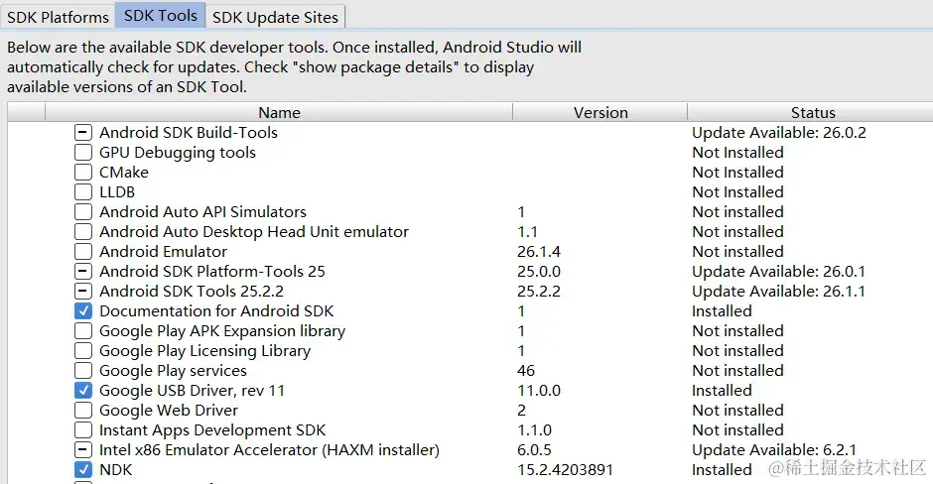
Task: Click 'Google USB Driver, rev 11' text
Action: [x=193, y=391]
